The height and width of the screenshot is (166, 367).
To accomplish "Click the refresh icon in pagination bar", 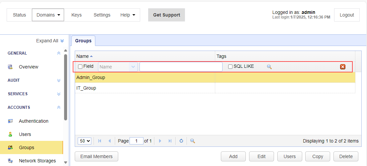I will pos(181,141).
